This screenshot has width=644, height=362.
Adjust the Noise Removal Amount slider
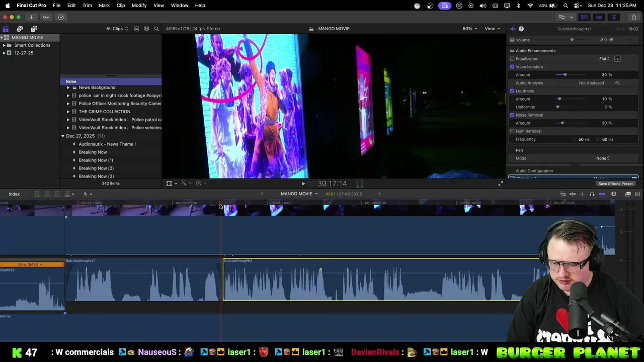(x=562, y=123)
